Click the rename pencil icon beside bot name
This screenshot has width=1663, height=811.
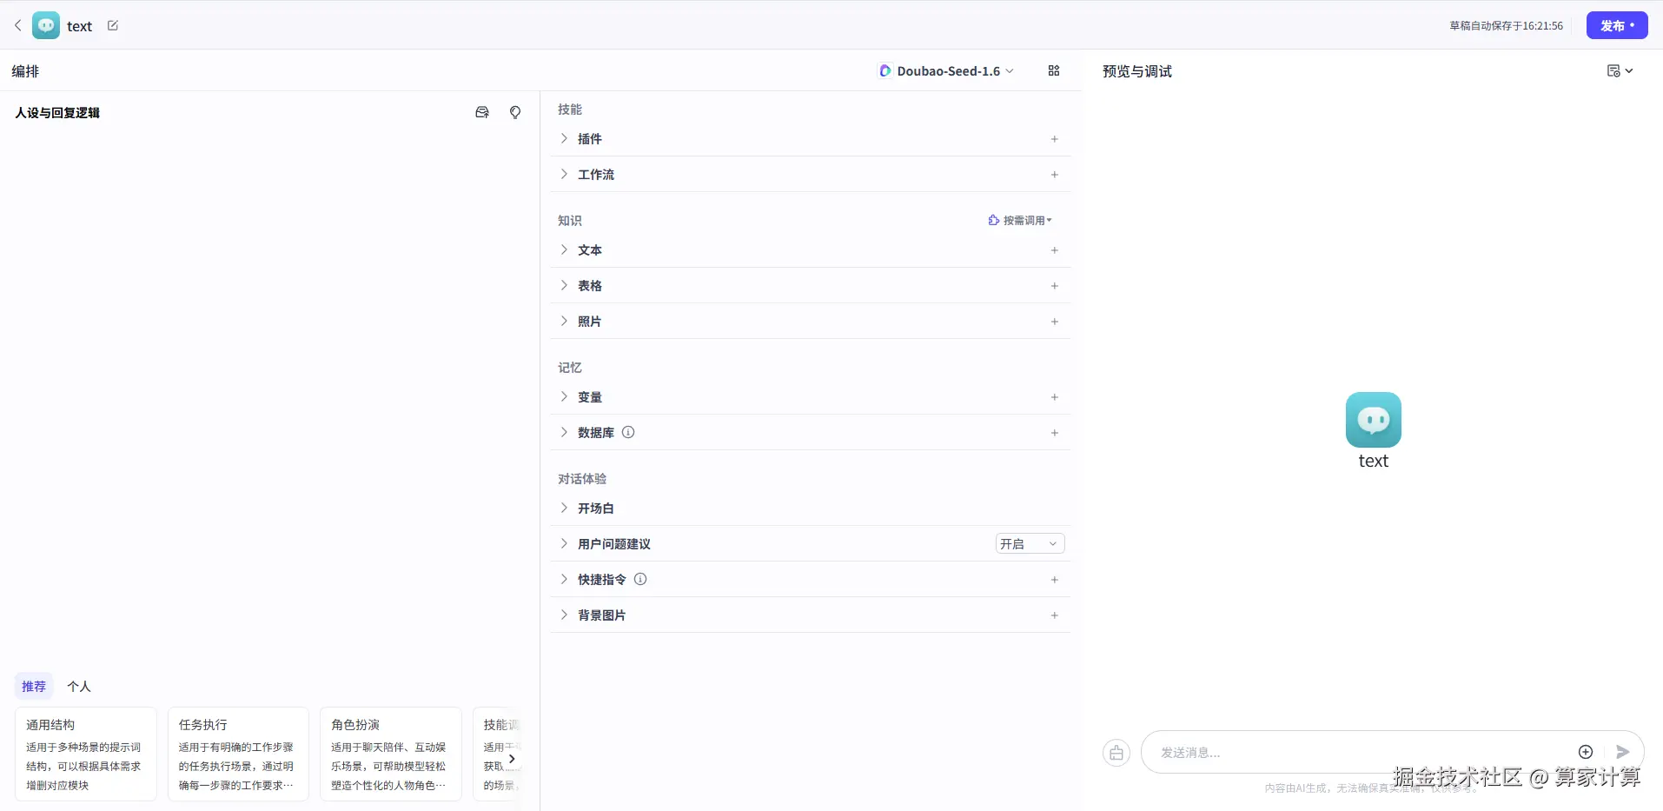coord(113,25)
